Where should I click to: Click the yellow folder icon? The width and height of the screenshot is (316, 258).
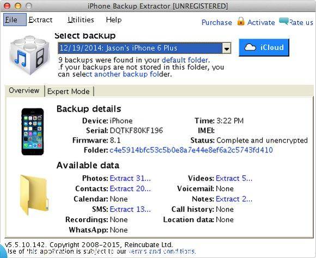[34, 195]
